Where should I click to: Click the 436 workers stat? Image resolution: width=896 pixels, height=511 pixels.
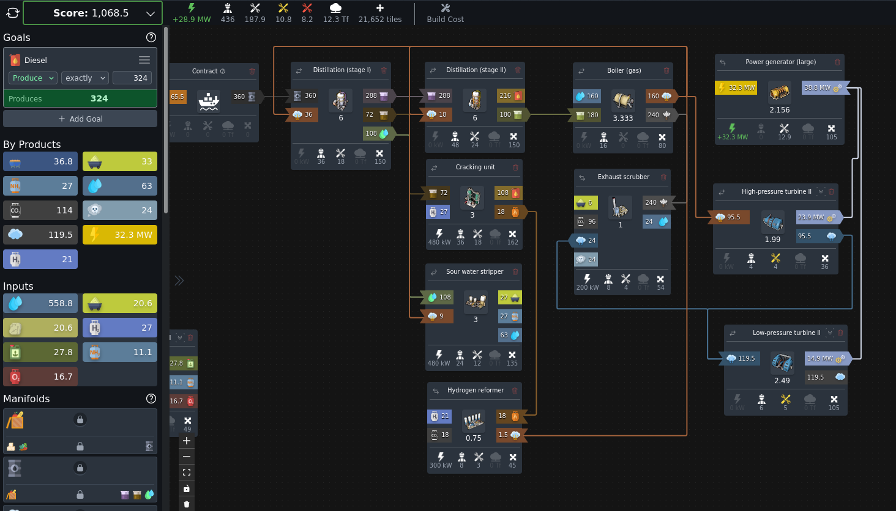coord(228,13)
